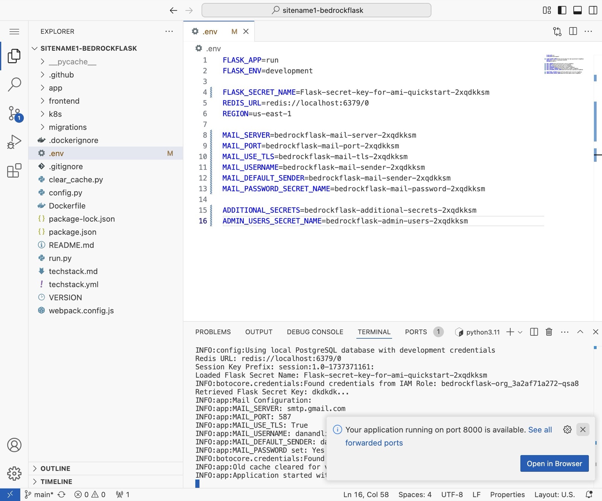
Task: Split the terminal
Action: [x=534, y=332]
